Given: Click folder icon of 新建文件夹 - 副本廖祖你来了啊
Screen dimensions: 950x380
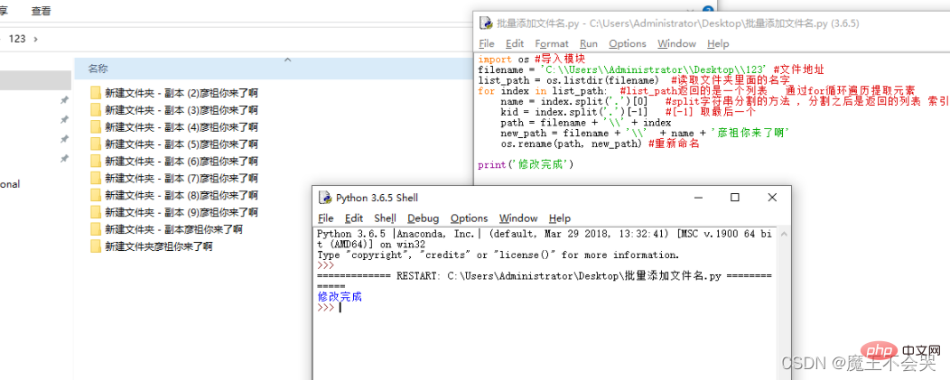Looking at the screenshot, I should click(x=95, y=229).
